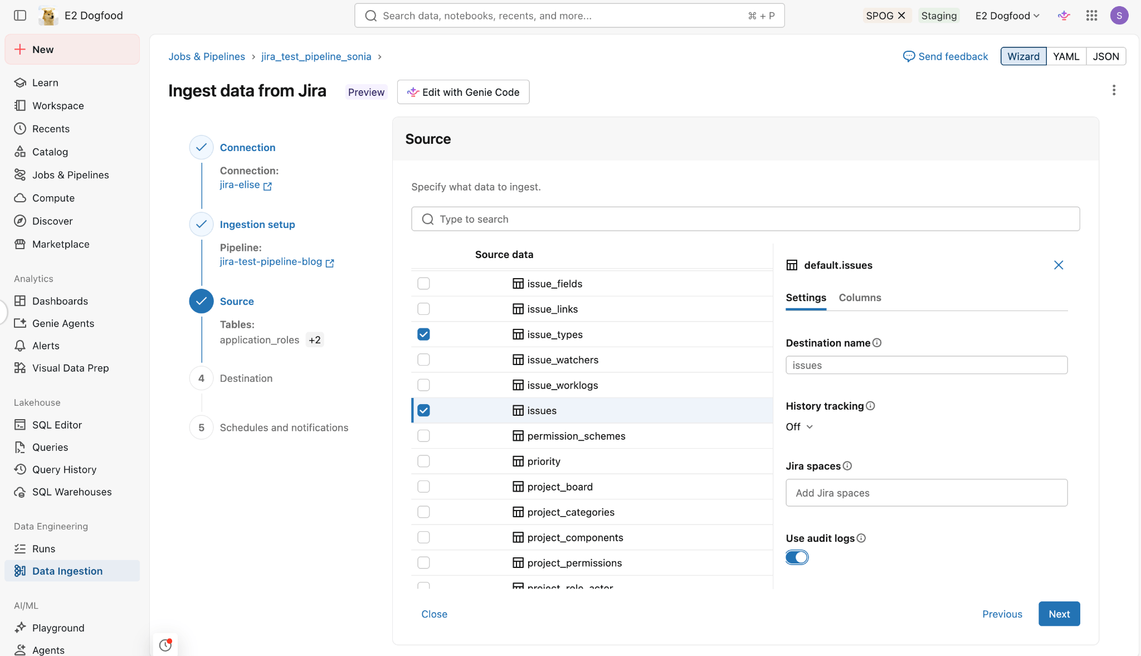Click the History tracking info icon

(x=870, y=406)
